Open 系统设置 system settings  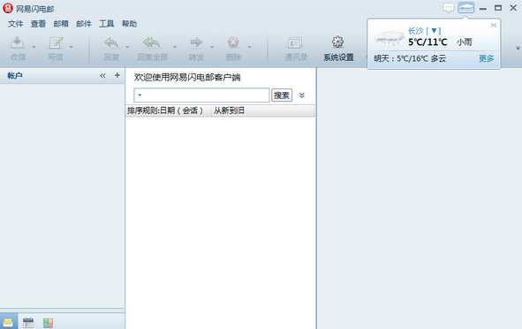(338, 49)
